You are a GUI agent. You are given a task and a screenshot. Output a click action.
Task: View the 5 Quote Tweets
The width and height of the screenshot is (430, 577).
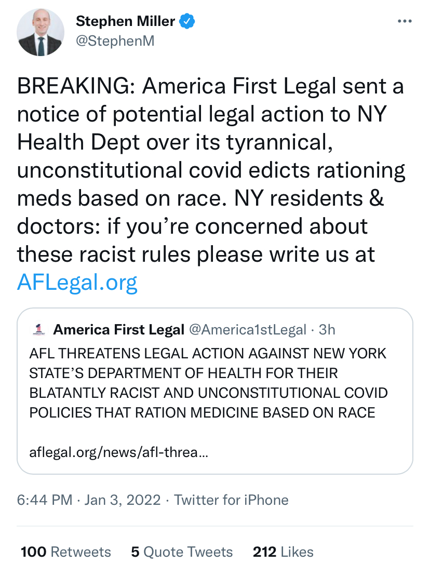182,552
